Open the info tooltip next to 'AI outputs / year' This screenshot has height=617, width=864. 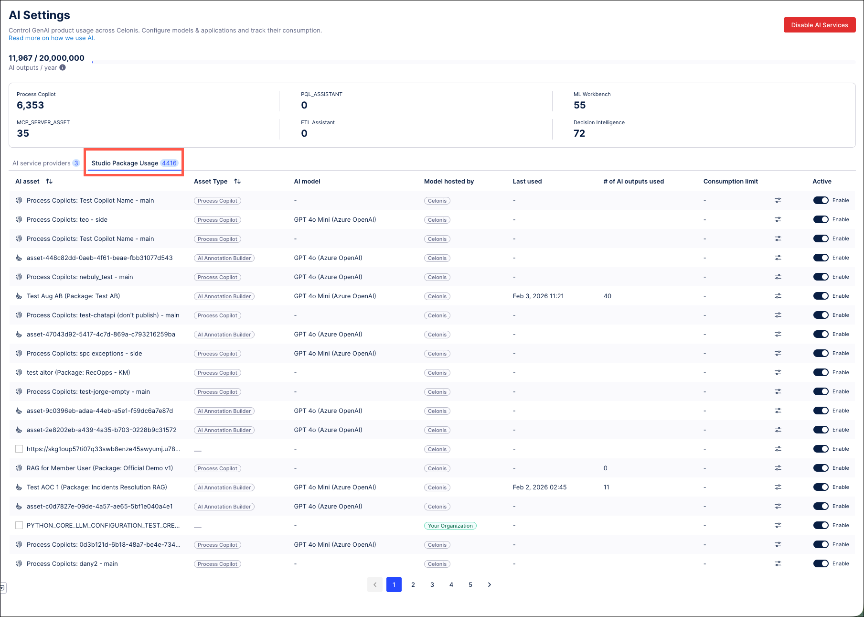pyautogui.click(x=62, y=67)
